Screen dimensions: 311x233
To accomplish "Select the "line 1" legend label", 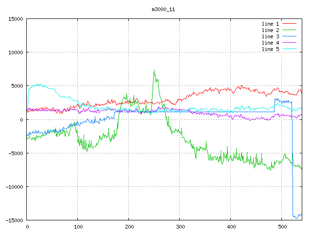I will click(x=270, y=24).
